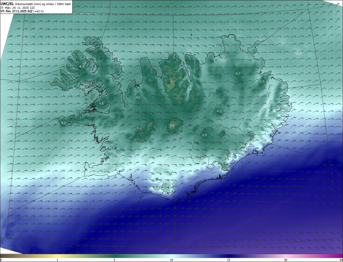
Task: Click the 0 tick label on the color scale
Action: coord(1,260)
